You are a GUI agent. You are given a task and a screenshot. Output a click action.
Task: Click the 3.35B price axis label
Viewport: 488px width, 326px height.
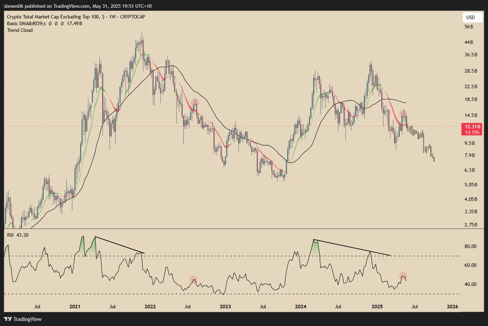coord(470,212)
